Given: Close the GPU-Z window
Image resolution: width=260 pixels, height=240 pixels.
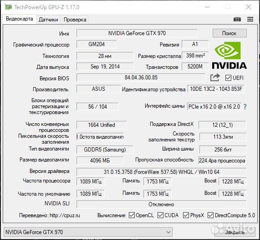Looking at the screenshot, I should point(249,7).
